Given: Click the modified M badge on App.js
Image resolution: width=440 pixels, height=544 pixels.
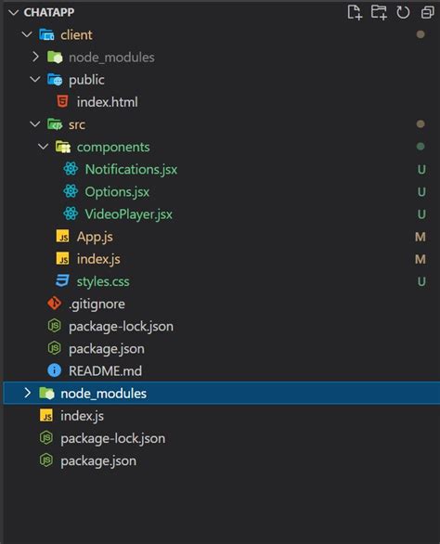Looking at the screenshot, I should click(421, 237).
